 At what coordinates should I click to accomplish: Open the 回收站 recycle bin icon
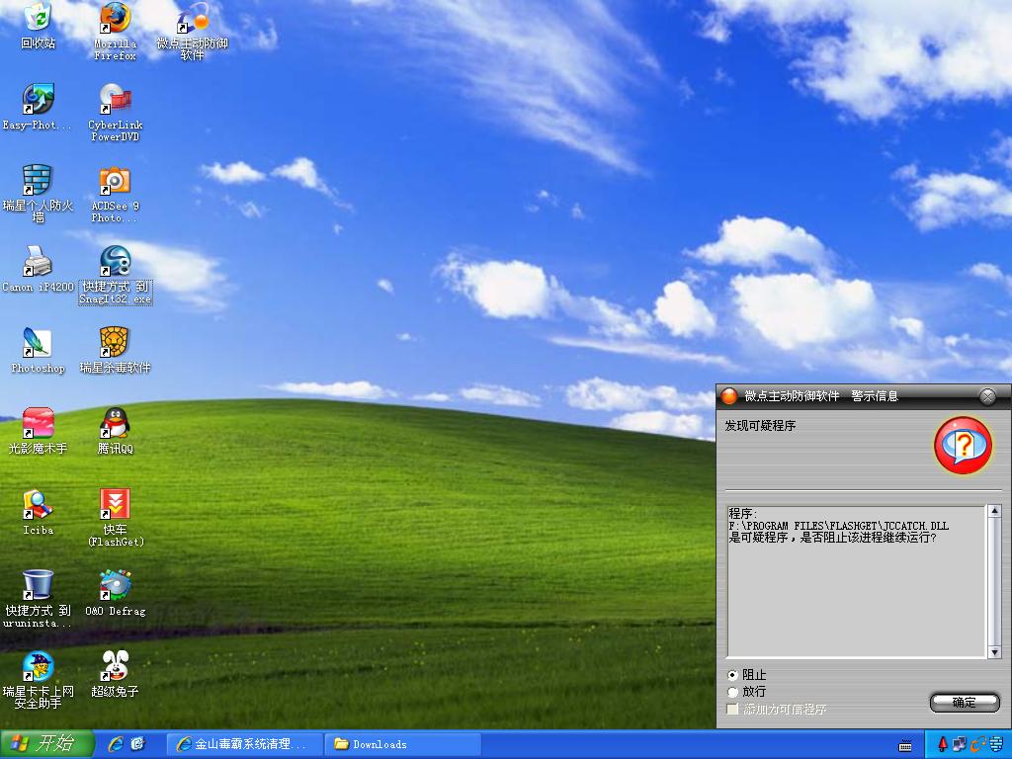tap(38, 18)
